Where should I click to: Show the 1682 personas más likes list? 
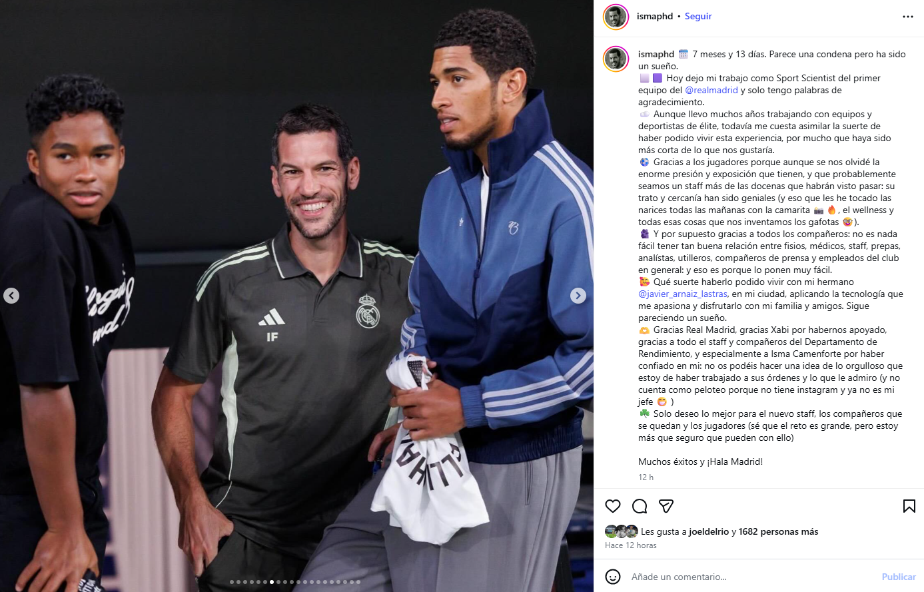click(x=778, y=531)
